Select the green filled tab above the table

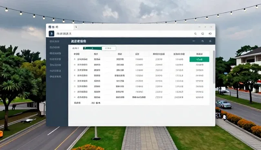[93, 48]
